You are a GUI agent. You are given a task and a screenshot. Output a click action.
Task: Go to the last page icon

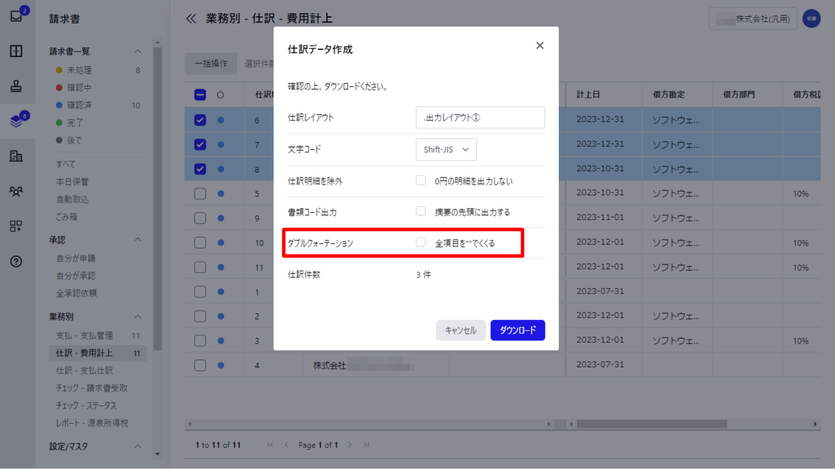coord(367,445)
